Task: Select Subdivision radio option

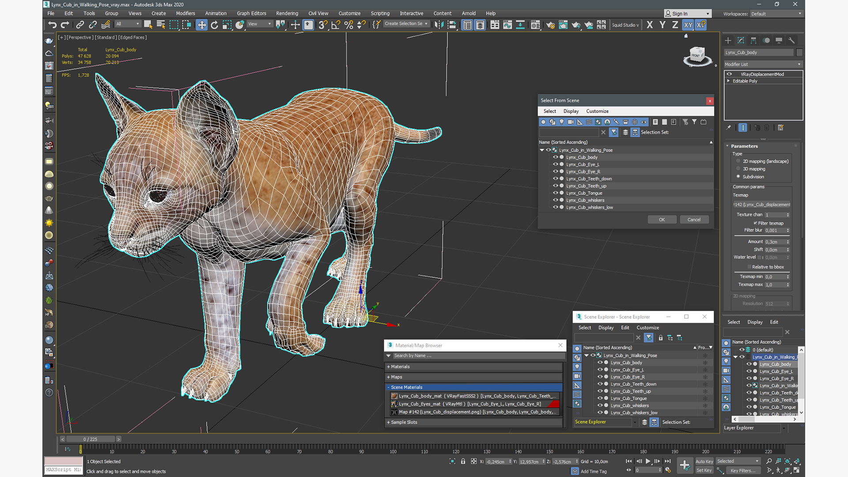Action: click(738, 177)
